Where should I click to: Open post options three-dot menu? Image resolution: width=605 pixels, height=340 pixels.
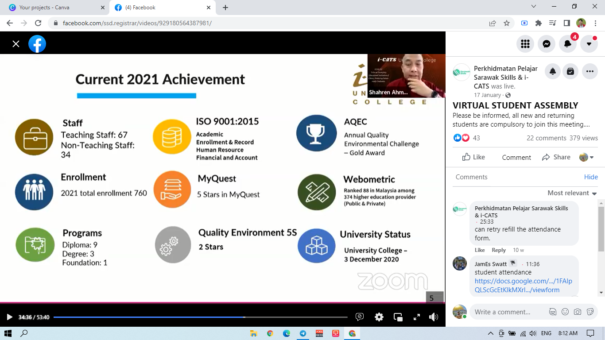[589, 71]
